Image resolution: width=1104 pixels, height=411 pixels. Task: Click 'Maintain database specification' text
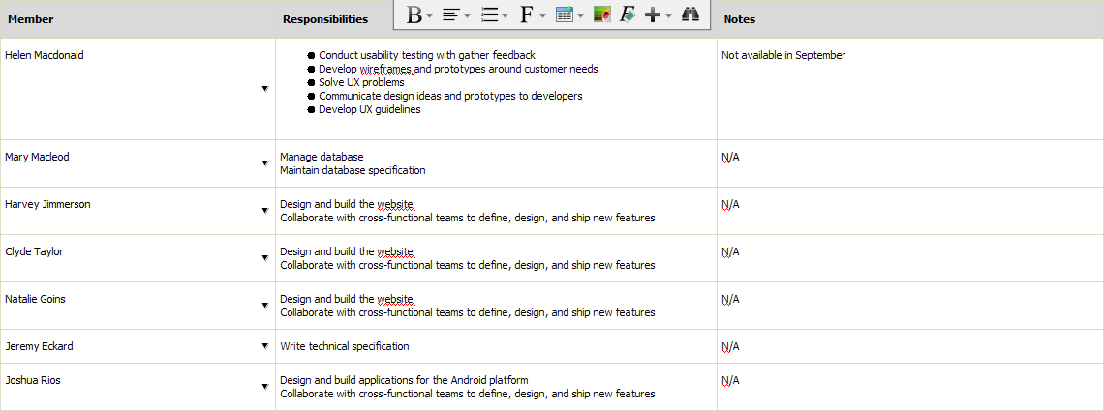point(353,170)
